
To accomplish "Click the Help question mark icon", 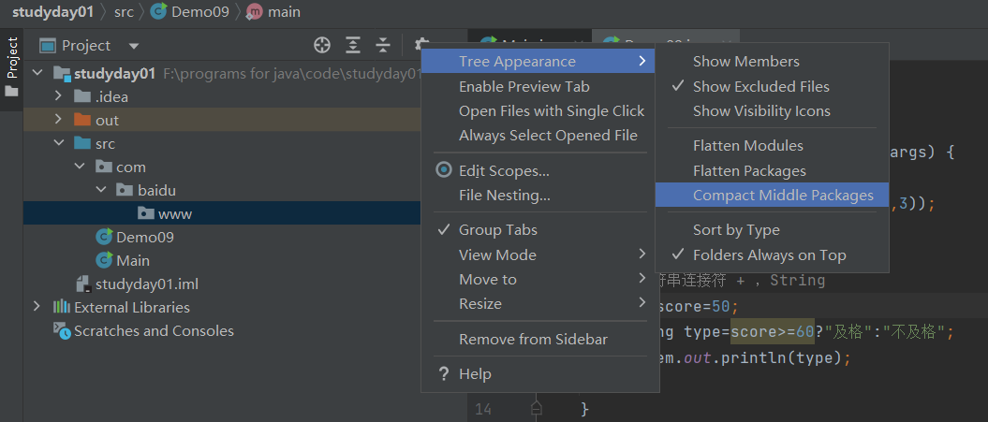I will coord(444,373).
